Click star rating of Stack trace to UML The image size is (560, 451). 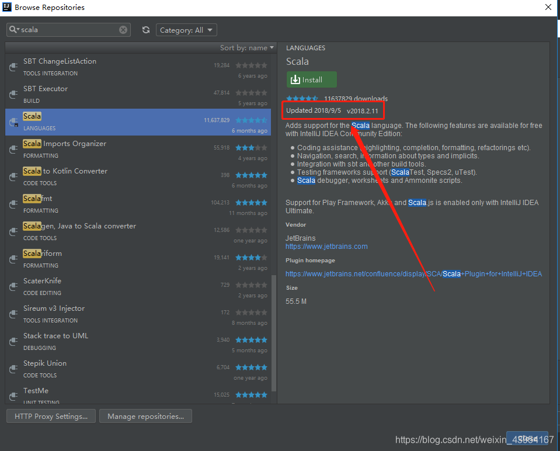(252, 340)
